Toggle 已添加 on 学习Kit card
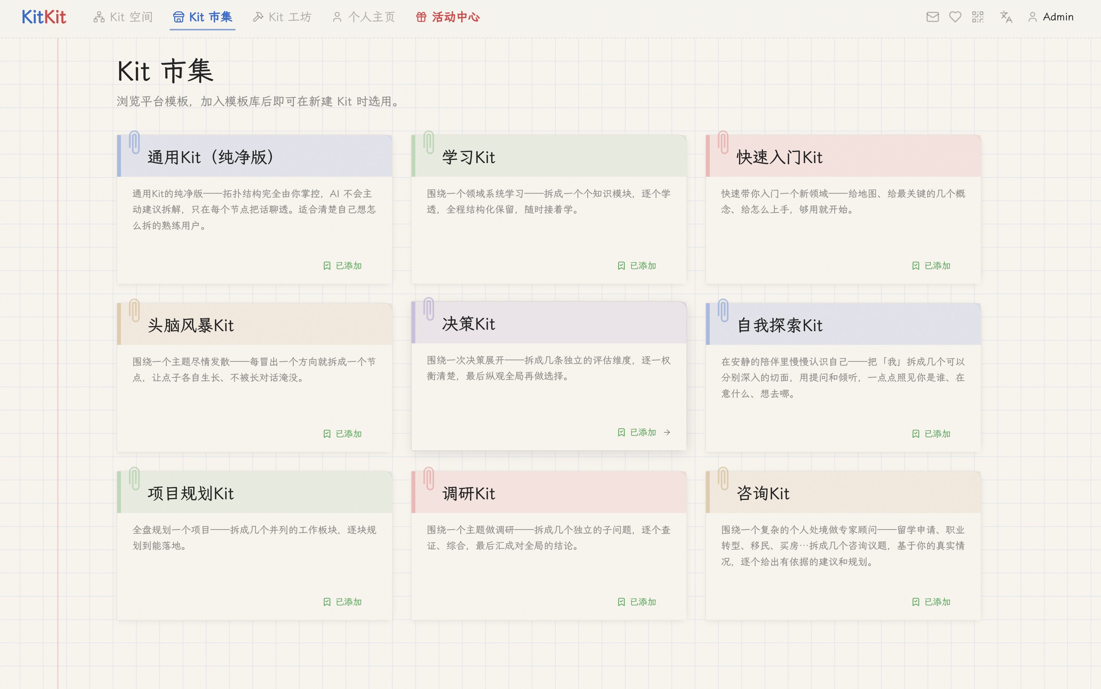This screenshot has width=1101, height=689. (x=636, y=266)
